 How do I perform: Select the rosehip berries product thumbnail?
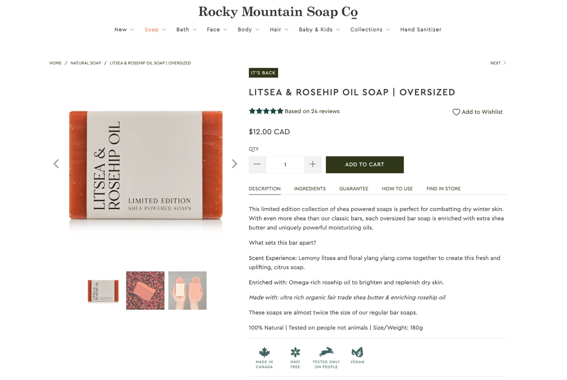[145, 290]
